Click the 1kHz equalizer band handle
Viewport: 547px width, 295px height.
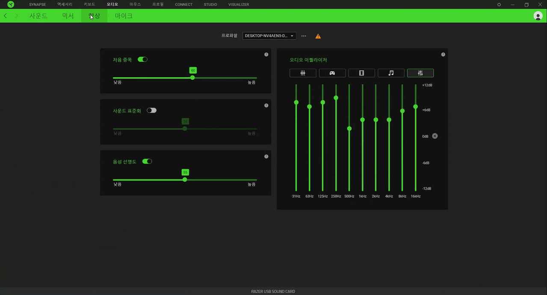click(363, 120)
